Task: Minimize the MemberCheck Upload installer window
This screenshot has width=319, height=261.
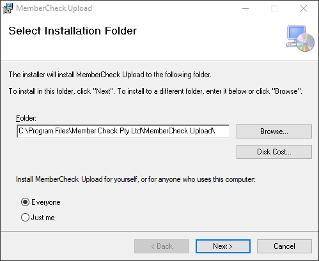Action: tap(245, 8)
